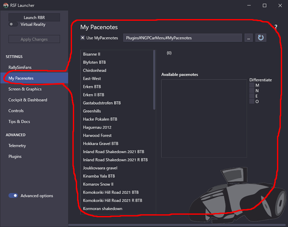Viewport: 288px width, 227px height.
Task: Click the Launch RBR button
Action: point(34,17)
